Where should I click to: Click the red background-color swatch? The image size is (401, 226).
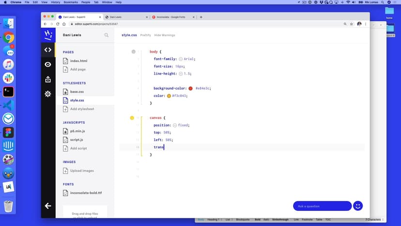point(190,88)
